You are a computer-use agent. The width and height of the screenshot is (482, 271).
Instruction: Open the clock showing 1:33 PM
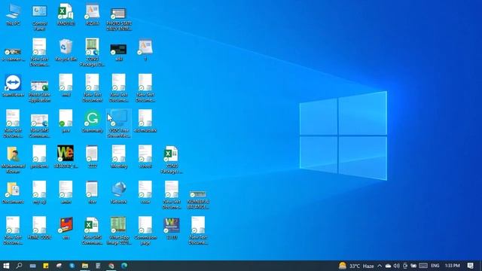(x=453, y=266)
